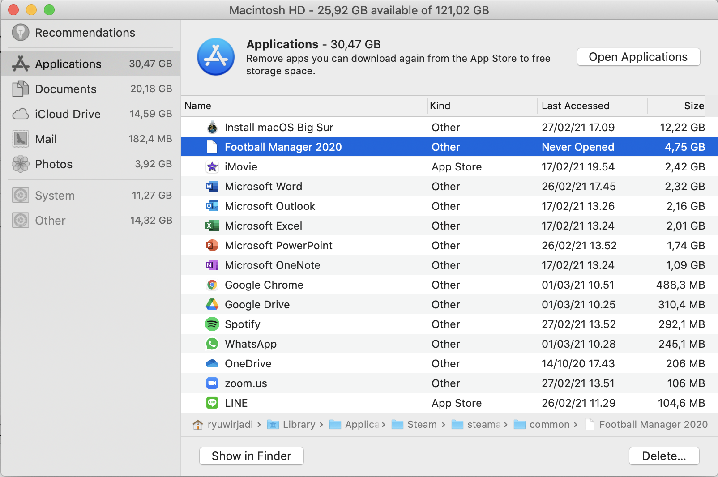The height and width of the screenshot is (477, 718).
Task: Click the 12,22 GB size value
Action: coord(682,128)
